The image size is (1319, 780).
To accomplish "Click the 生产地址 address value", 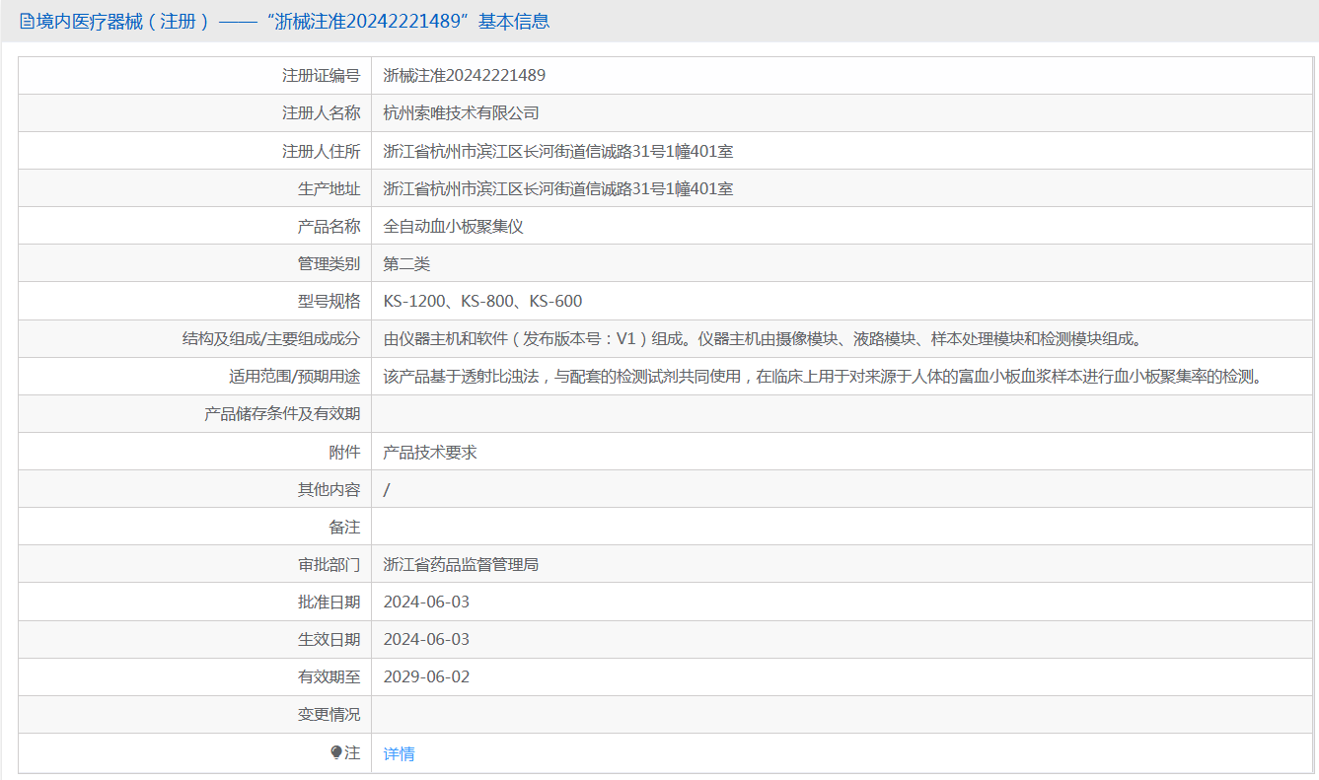I will (x=557, y=188).
